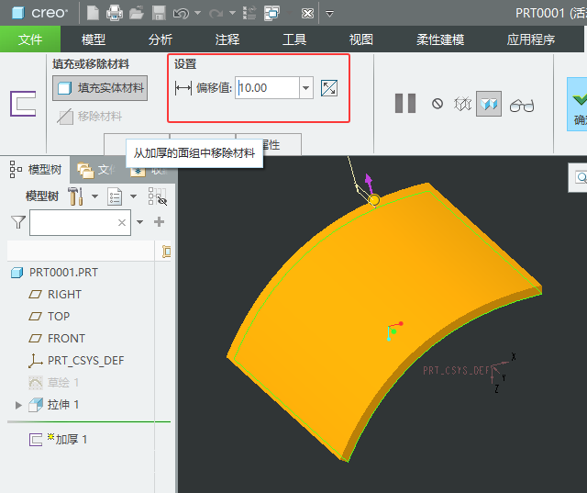Screen dimensions: 587x493
Task: Switch to the 模型 ribbon tab
Action: 94,39
